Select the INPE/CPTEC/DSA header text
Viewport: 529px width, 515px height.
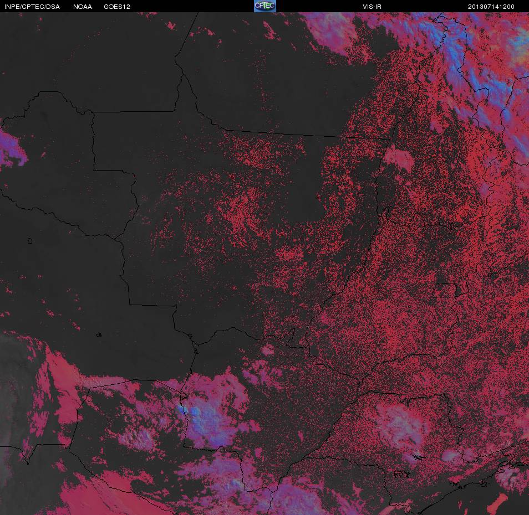pos(32,7)
